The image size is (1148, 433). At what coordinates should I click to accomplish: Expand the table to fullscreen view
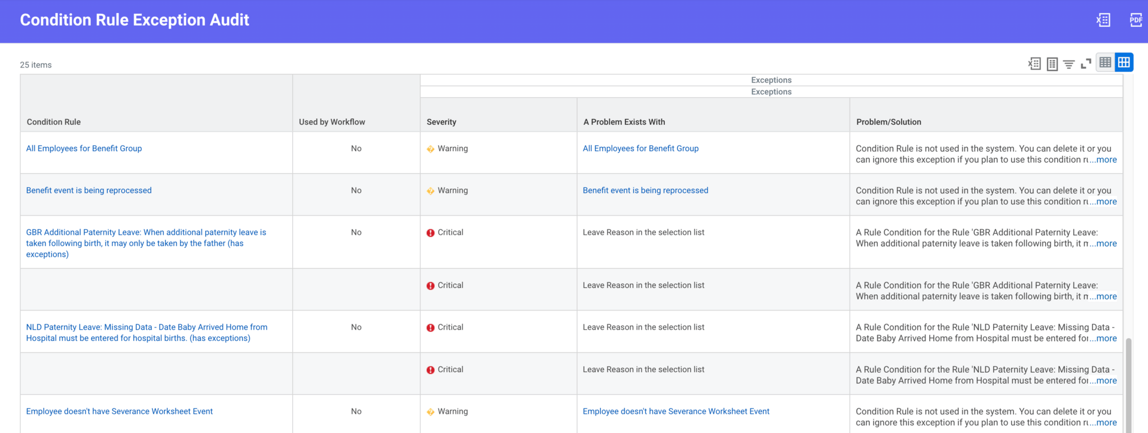[x=1086, y=63]
